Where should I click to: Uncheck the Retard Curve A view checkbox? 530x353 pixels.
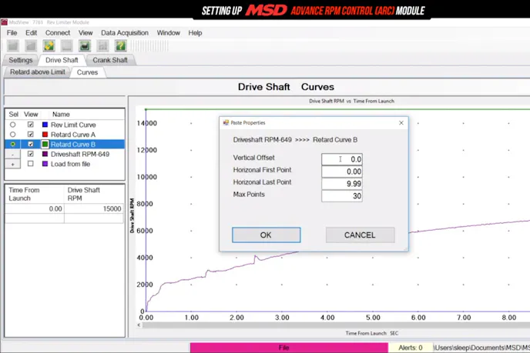(31, 135)
